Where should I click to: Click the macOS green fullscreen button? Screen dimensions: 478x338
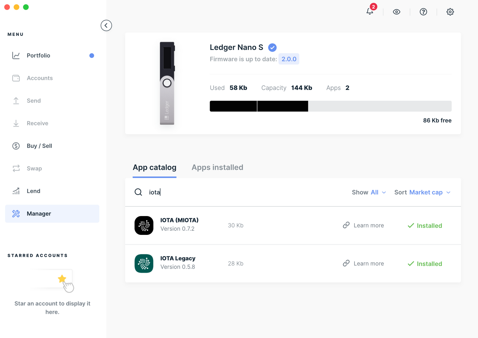pyautogui.click(x=26, y=7)
